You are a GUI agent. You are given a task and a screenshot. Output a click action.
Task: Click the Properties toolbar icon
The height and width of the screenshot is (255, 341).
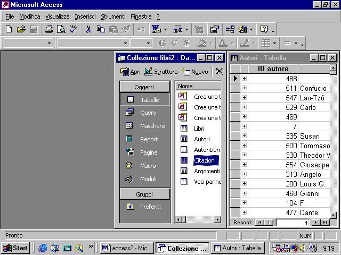tap(214, 29)
